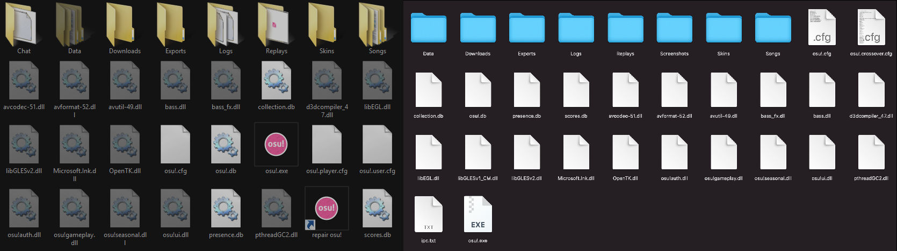Screen dimensions: 897x251
Task: Select Microsoft.Ink.dll gear icon in Windows view
Action: [x=75, y=145]
